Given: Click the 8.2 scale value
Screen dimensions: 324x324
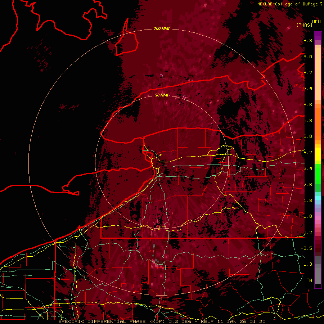Looking at the screenshot, I should pos(308,72).
